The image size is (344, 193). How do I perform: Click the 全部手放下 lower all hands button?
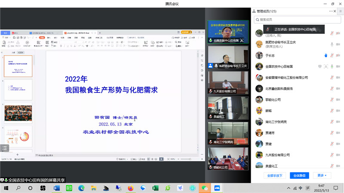tap(275, 175)
